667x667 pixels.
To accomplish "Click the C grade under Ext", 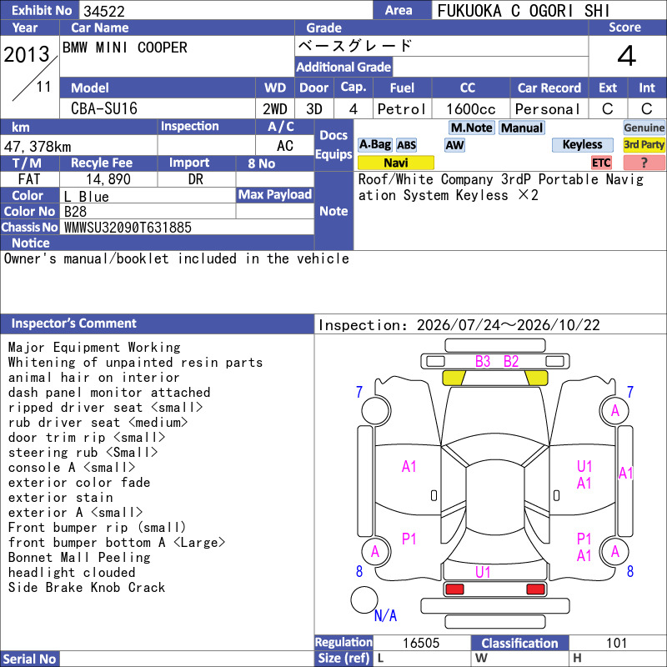I will click(x=608, y=109).
